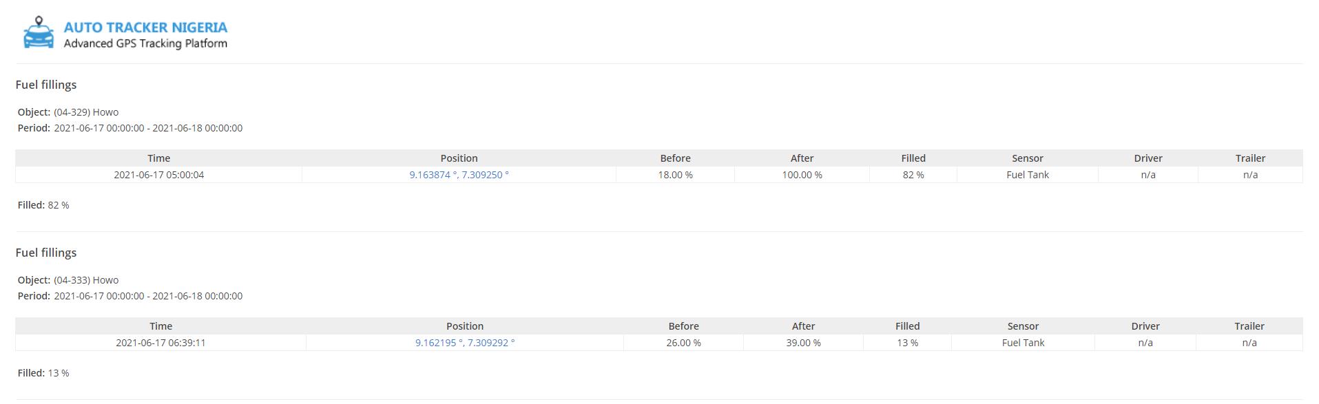Click the (04-329) Howo object name
The width and height of the screenshot is (1319, 404).
pos(86,112)
